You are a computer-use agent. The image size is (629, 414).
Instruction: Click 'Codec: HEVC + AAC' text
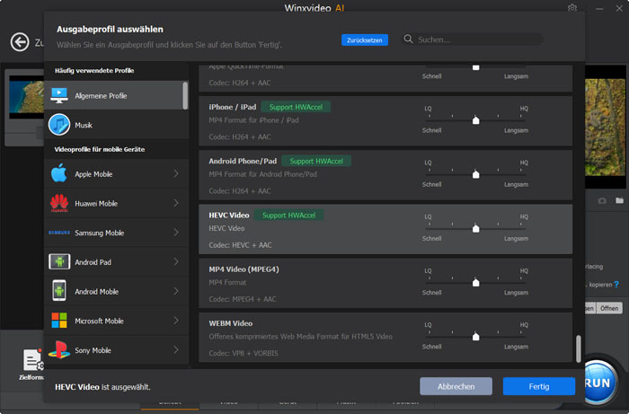point(240,245)
